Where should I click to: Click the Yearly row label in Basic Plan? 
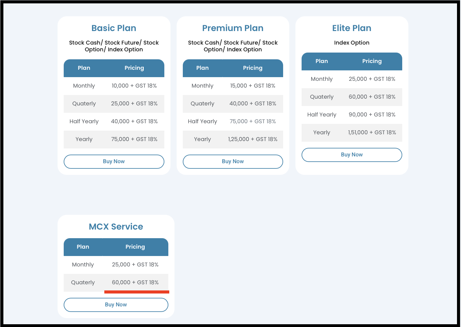point(84,139)
